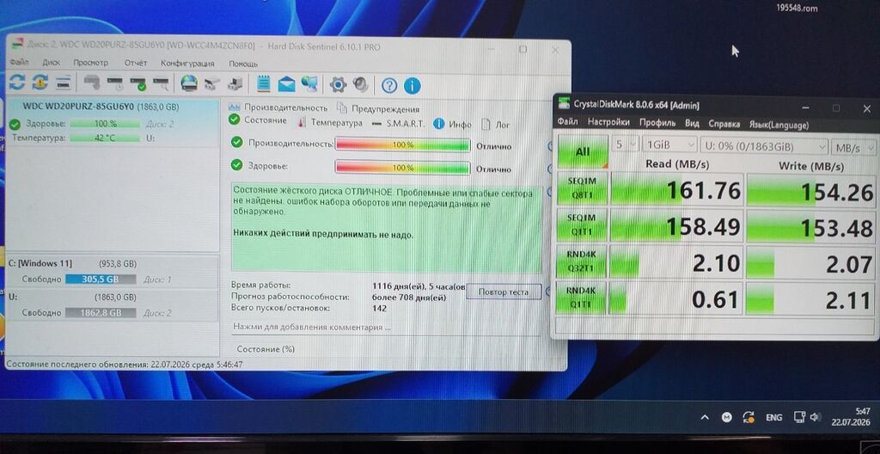Click the Повтор теста button
This screenshot has width=880, height=454.
(504, 292)
